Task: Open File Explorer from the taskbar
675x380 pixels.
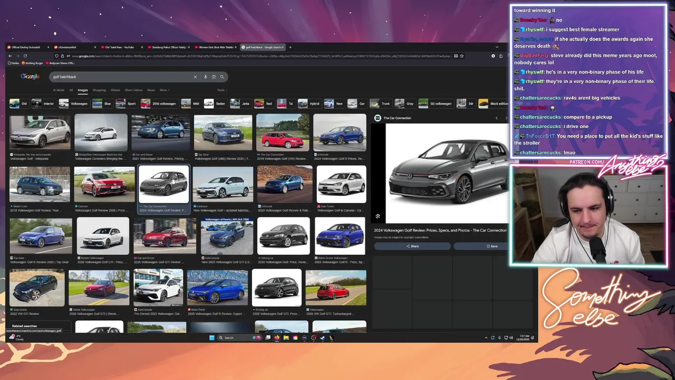Action: tap(286, 338)
